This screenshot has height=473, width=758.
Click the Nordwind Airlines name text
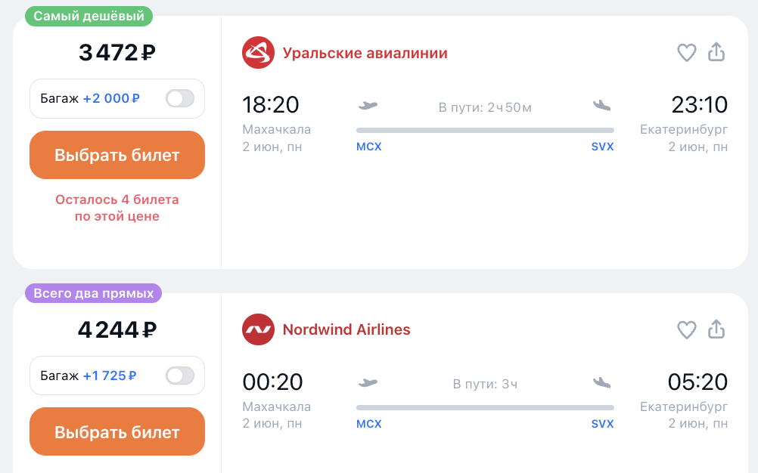pyautogui.click(x=346, y=329)
